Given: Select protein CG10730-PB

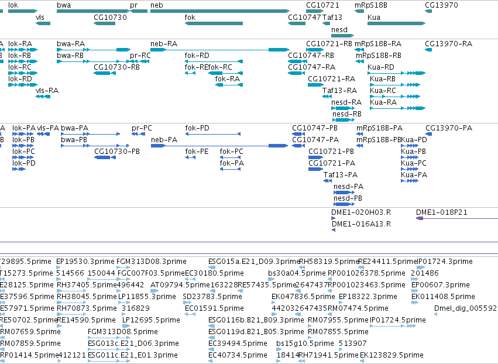Looking at the screenshot, I should [117, 151].
